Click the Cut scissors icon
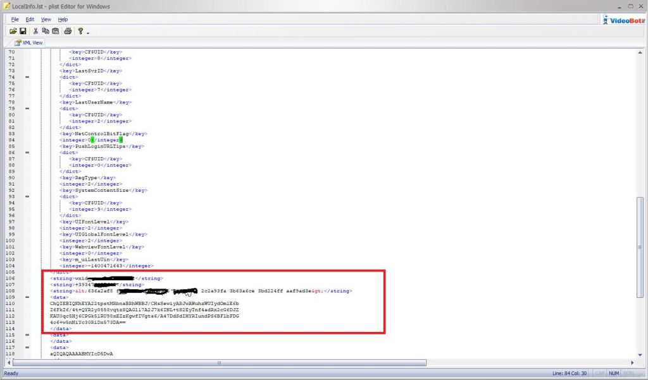This screenshot has height=380, width=648. (x=35, y=31)
